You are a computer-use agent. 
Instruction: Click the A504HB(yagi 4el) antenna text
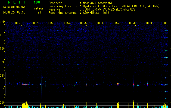coord(96,13)
